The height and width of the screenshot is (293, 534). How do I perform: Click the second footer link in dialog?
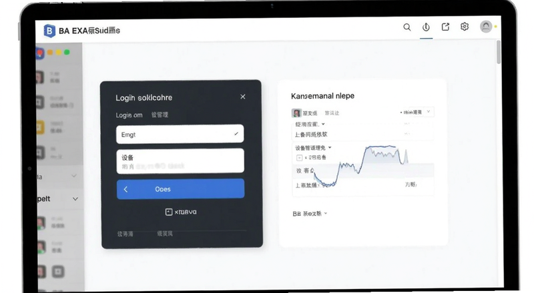(165, 234)
